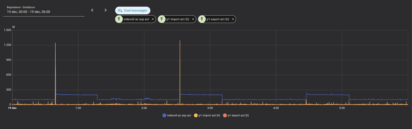Image resolution: width=412 pixels, height=129 pixels.
Task: Toggle indevolt ac exp act legend series
Action: pyautogui.click(x=179, y=115)
